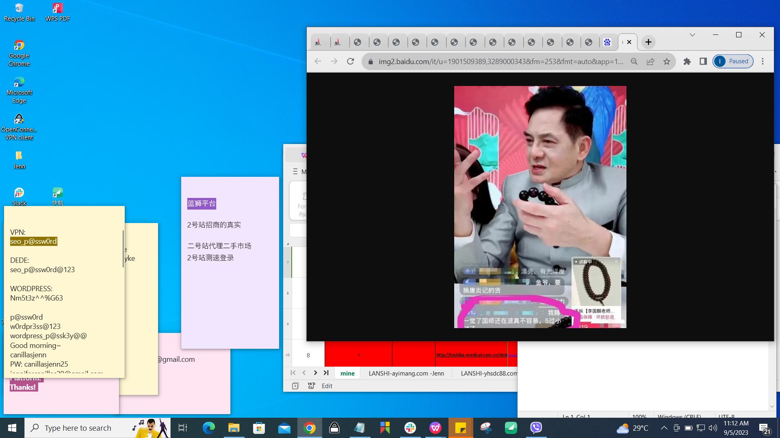Open the spreadsheet hamburger menu
Viewport: 780px width, 438px height.
click(295, 172)
